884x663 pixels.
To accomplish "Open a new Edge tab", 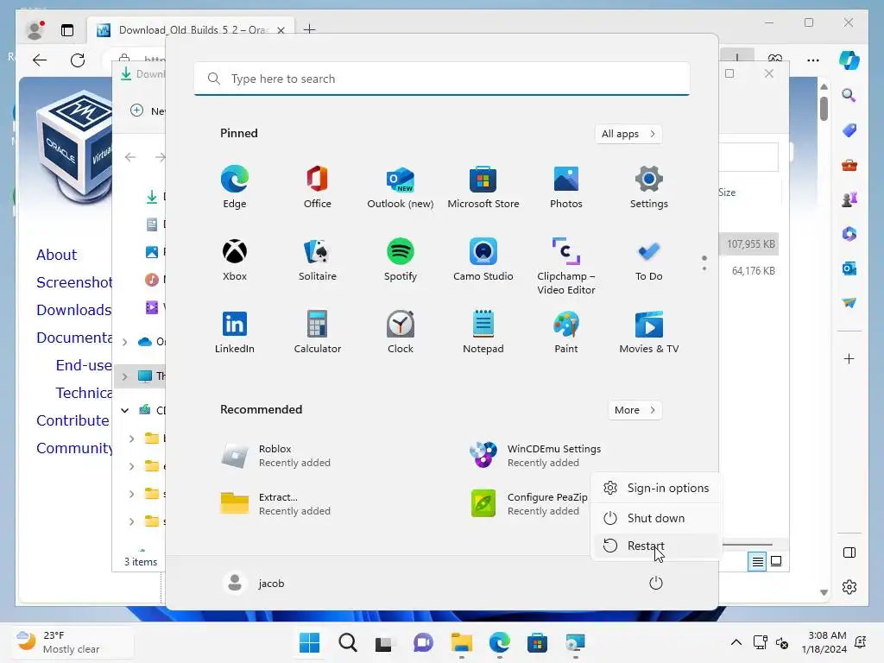I will (310, 29).
